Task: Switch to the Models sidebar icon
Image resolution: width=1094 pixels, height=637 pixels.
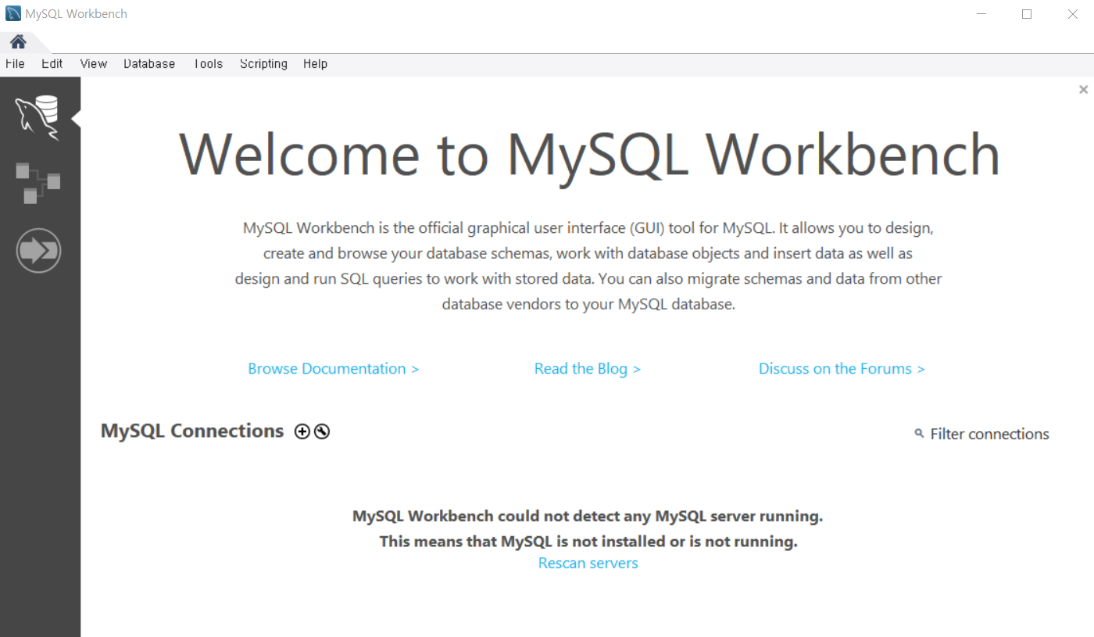Action: pyautogui.click(x=38, y=183)
